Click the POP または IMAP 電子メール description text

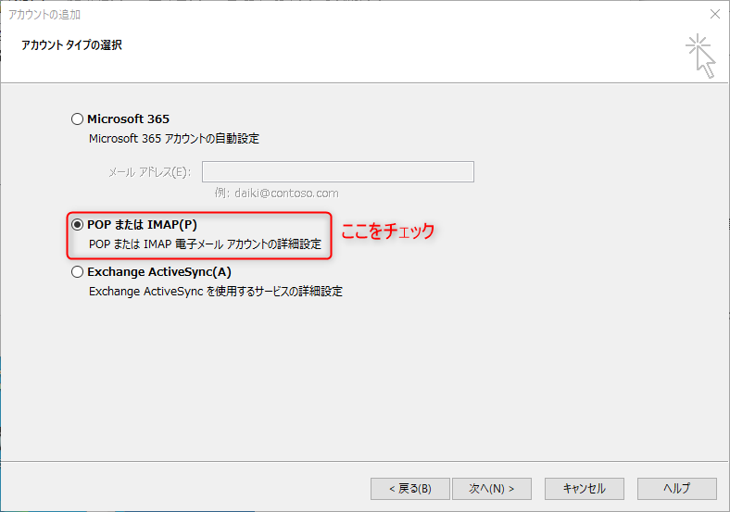pyautogui.click(x=206, y=244)
